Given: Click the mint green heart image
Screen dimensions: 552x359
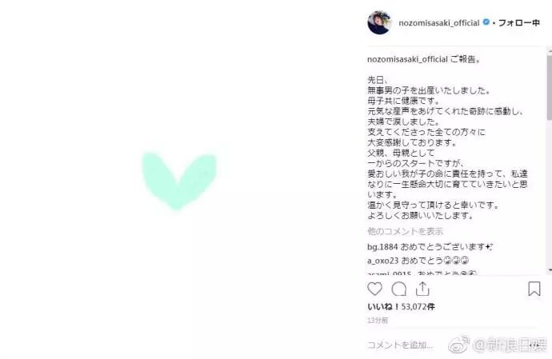Looking at the screenshot, I should (179, 180).
